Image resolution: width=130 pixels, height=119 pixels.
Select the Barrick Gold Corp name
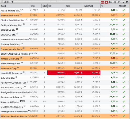click(10, 15)
